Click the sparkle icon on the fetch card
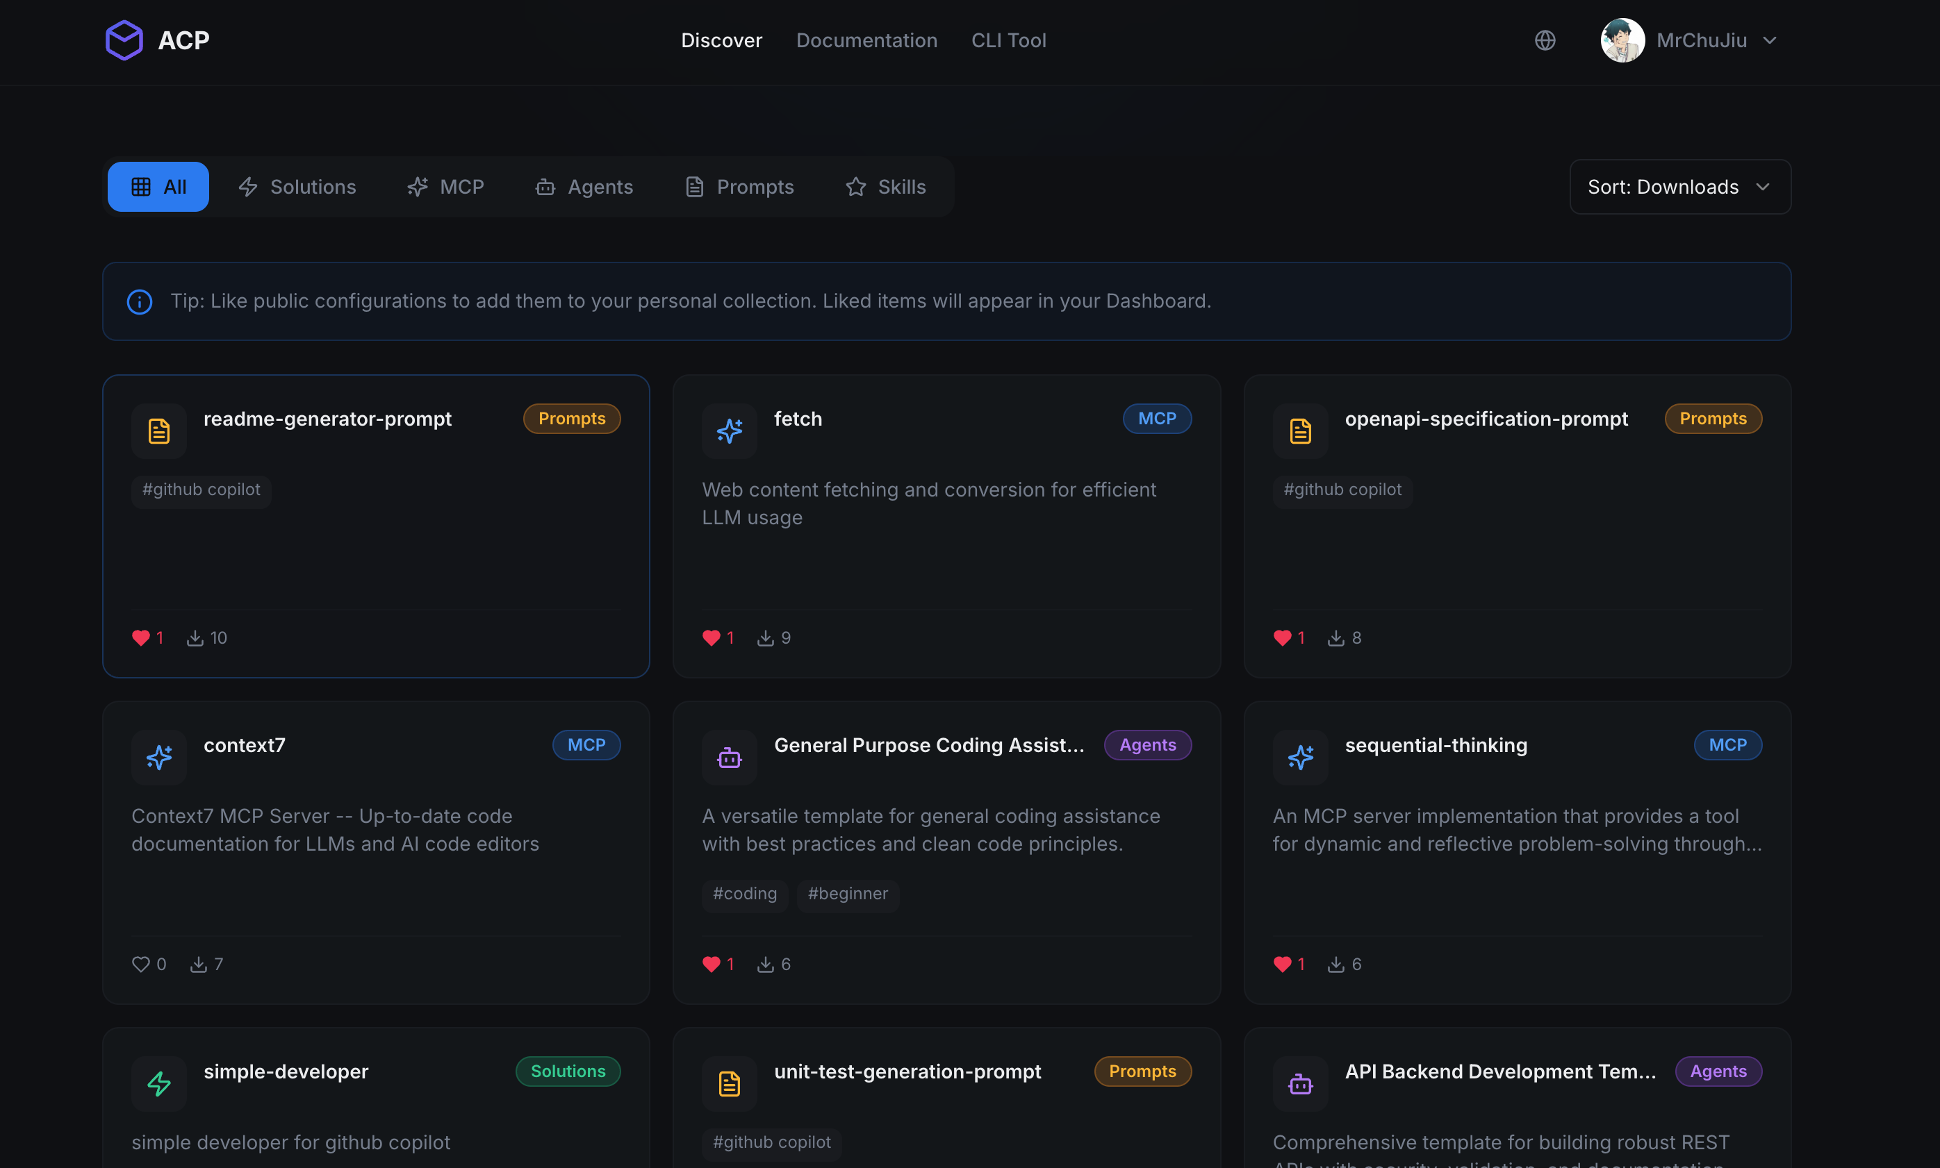The height and width of the screenshot is (1168, 1940). click(729, 431)
